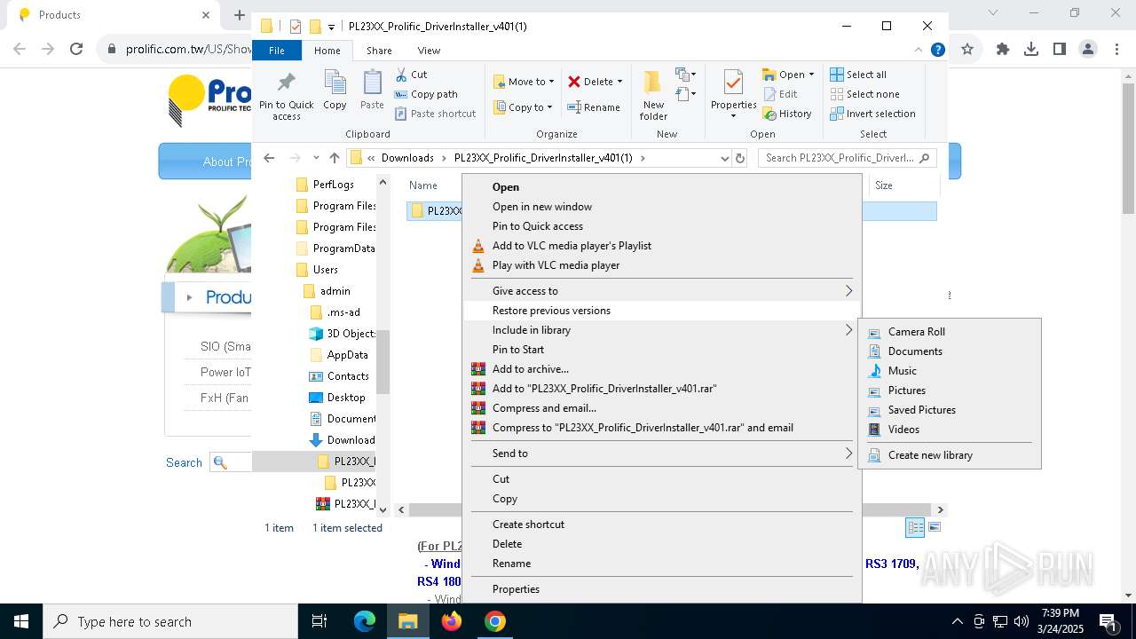Click Task View icon on taskbar
This screenshot has width=1136, height=639.
[319, 621]
